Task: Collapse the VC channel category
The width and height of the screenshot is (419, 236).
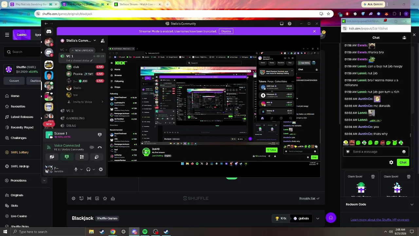Action: click(64, 50)
